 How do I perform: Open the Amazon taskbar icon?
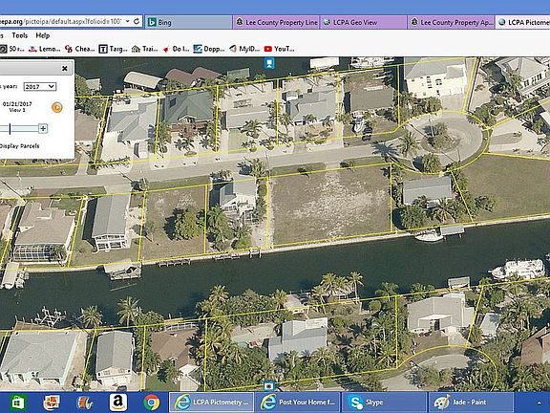point(117,402)
